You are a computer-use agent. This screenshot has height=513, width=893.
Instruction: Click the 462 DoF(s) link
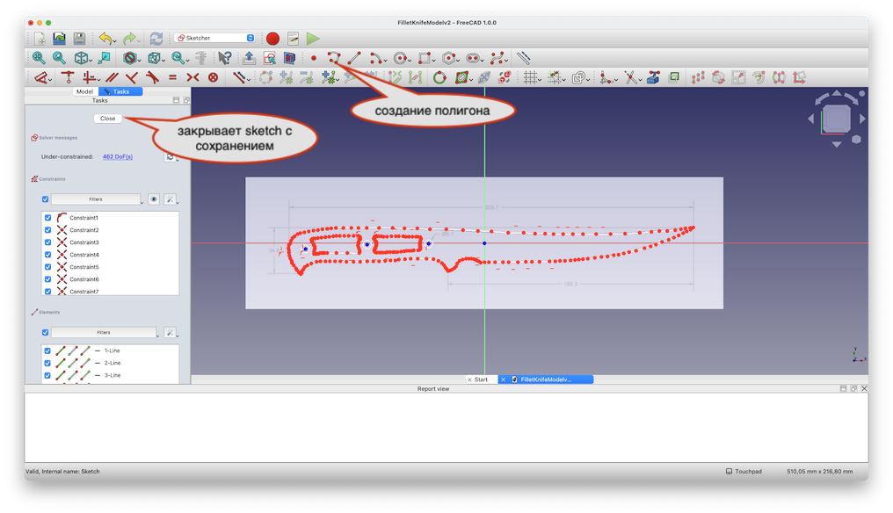click(x=118, y=156)
